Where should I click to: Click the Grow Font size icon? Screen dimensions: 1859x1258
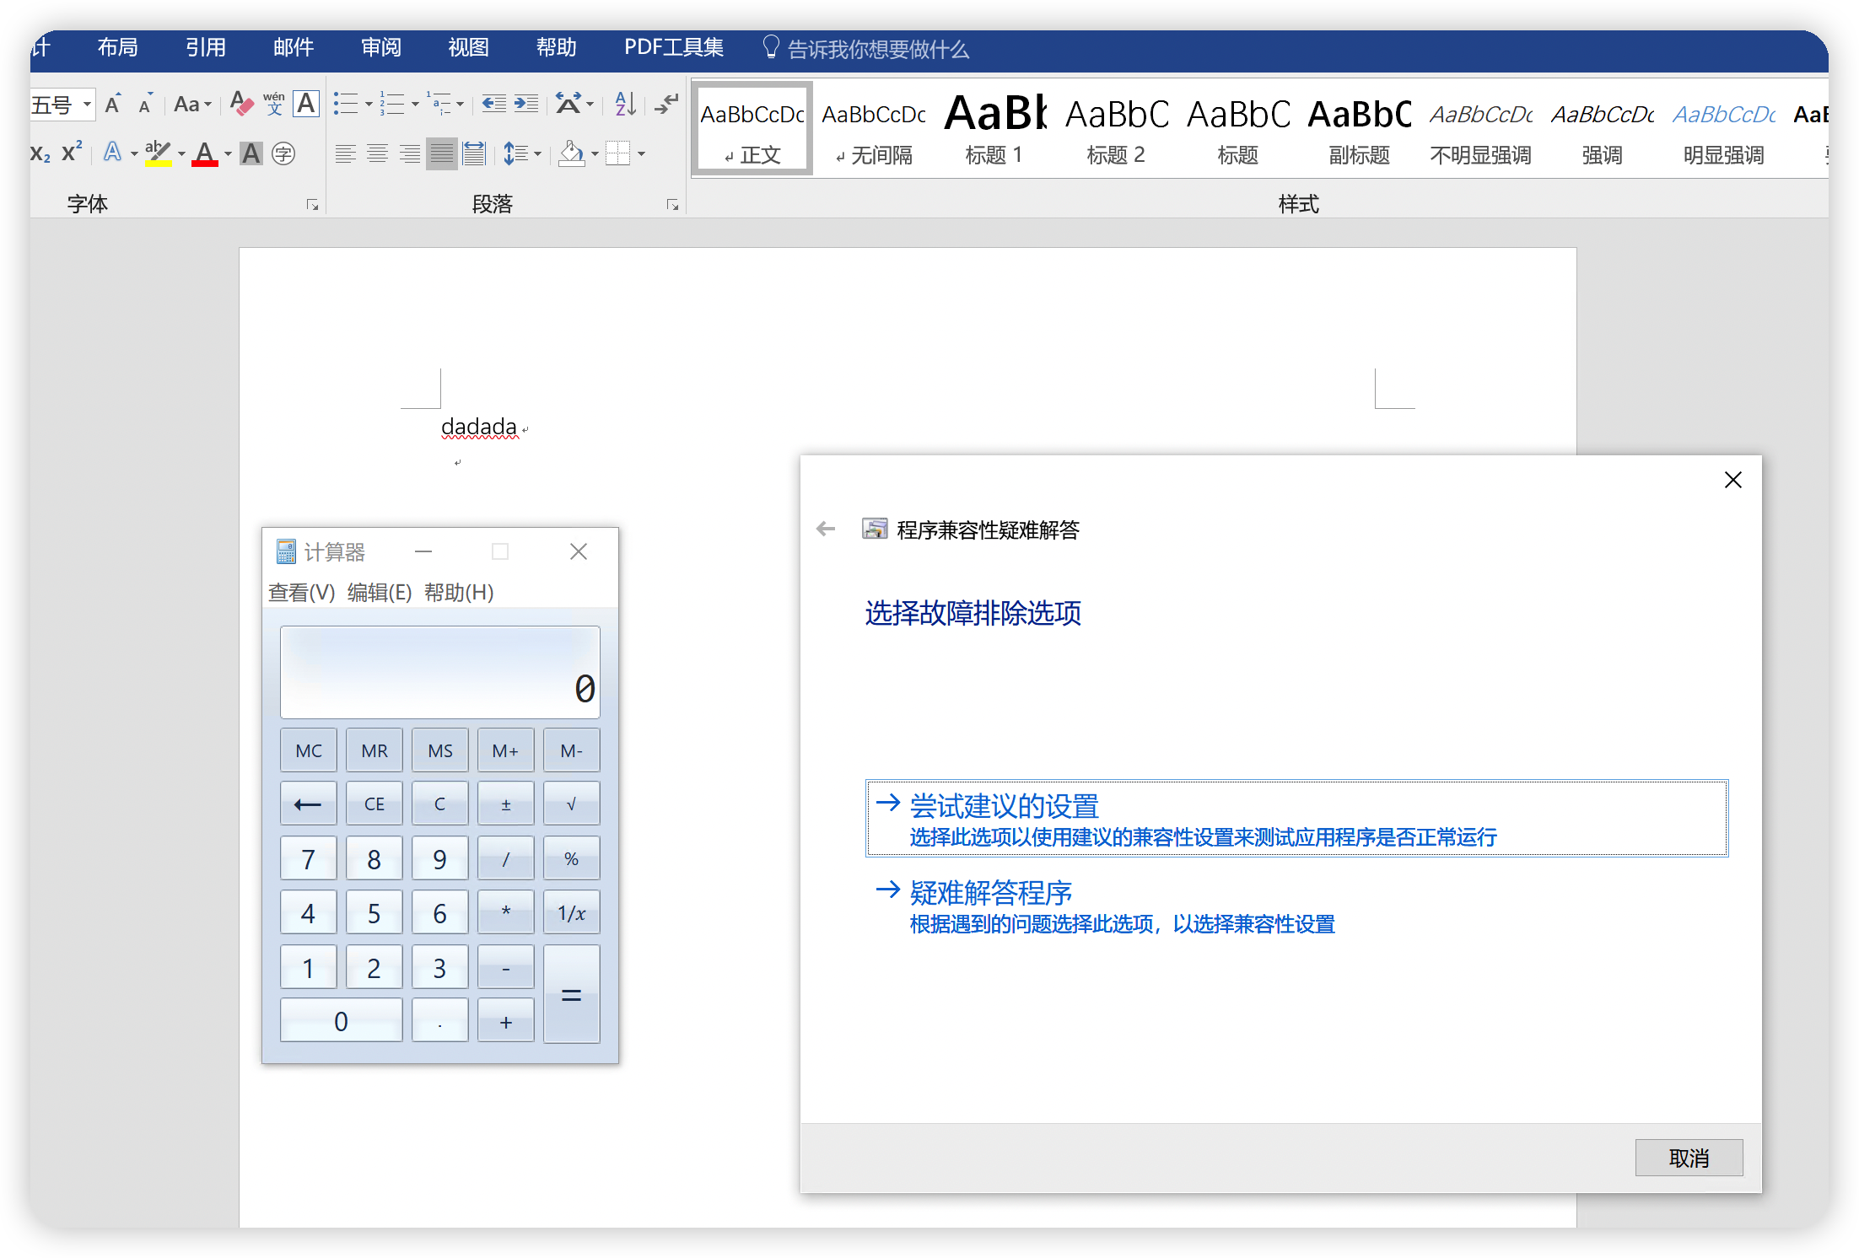click(x=113, y=104)
